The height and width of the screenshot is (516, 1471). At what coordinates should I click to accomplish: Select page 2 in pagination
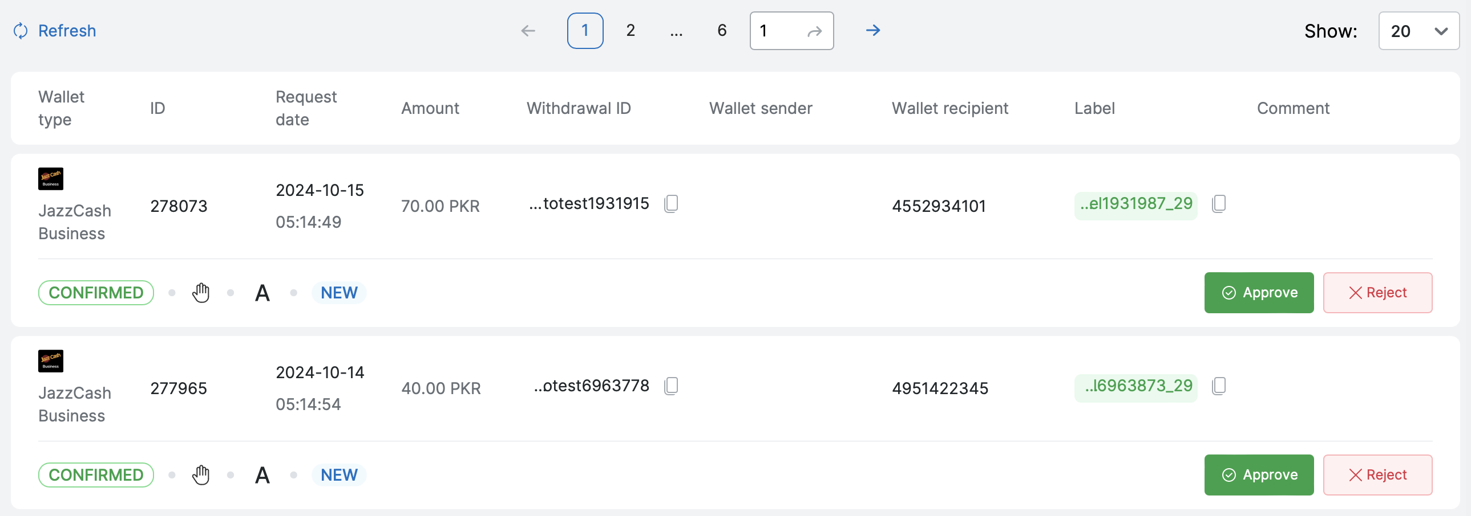point(631,31)
